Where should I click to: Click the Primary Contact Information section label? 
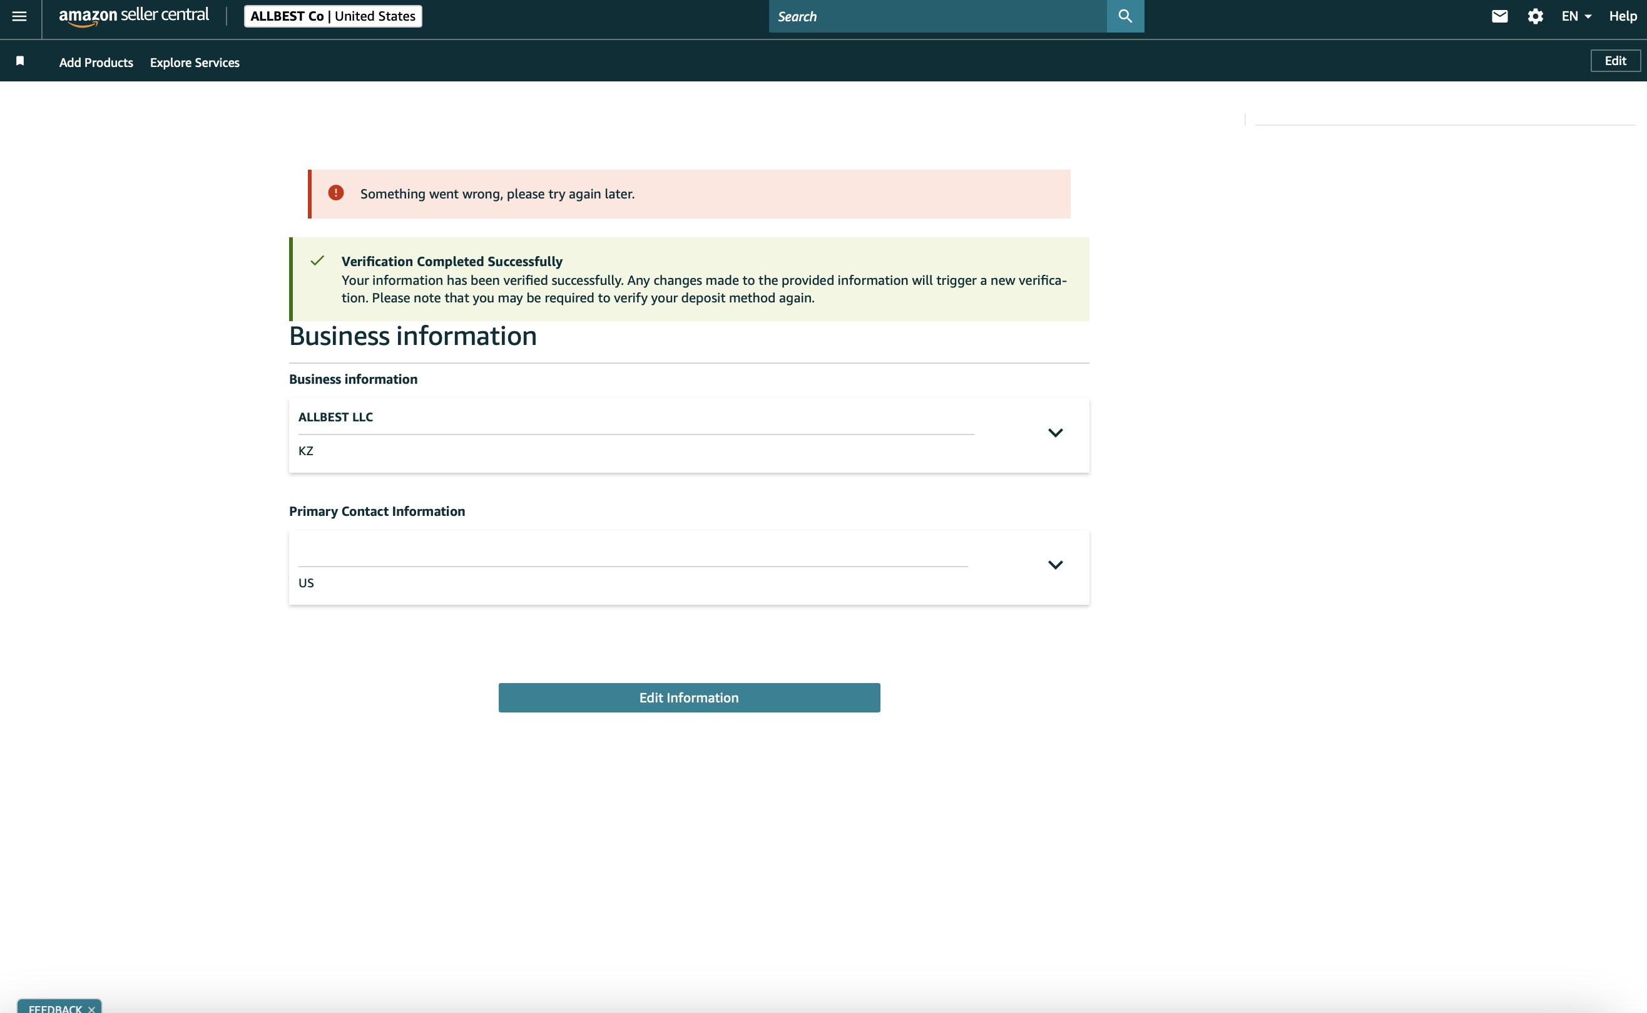[377, 511]
